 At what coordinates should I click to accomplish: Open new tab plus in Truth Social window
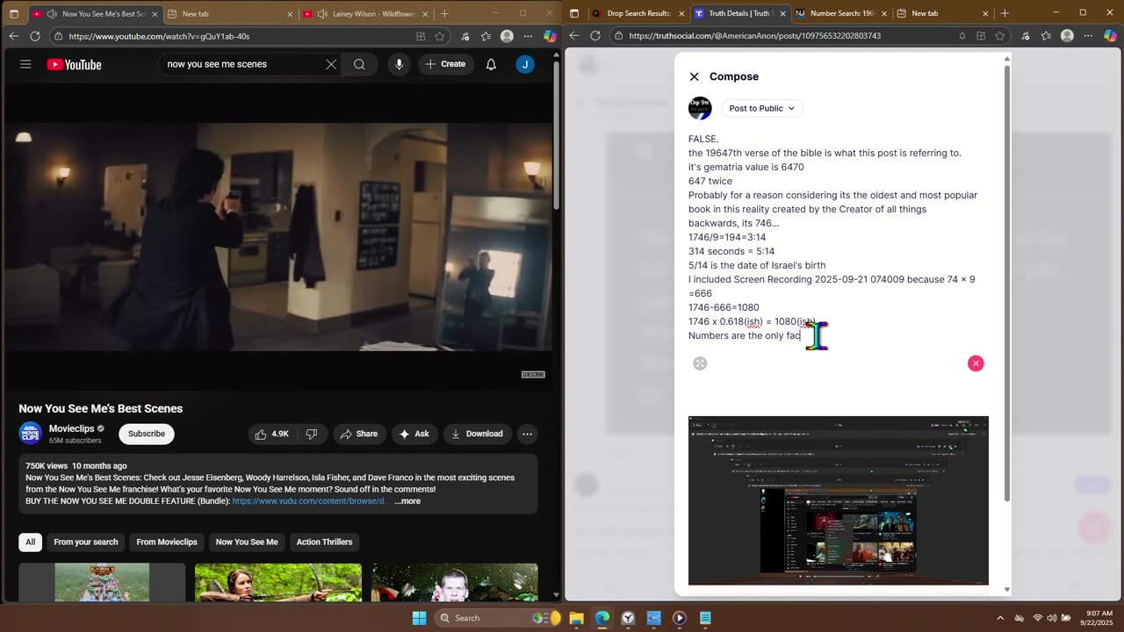pyautogui.click(x=1005, y=13)
